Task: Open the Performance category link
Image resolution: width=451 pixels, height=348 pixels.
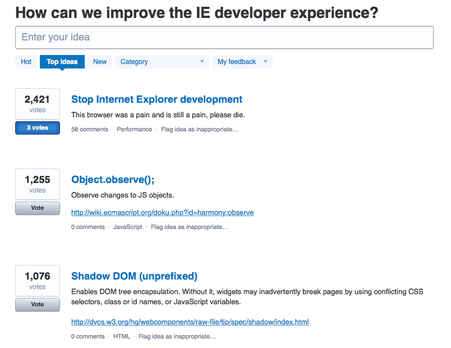Action: [134, 129]
